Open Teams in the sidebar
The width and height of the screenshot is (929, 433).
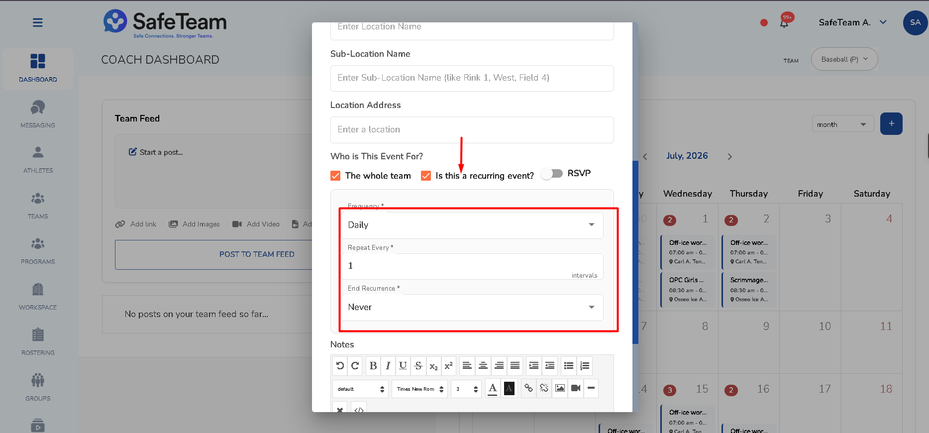pos(38,206)
